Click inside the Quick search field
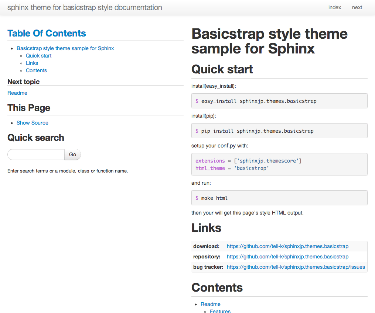The width and height of the screenshot is (375, 313). (35, 154)
